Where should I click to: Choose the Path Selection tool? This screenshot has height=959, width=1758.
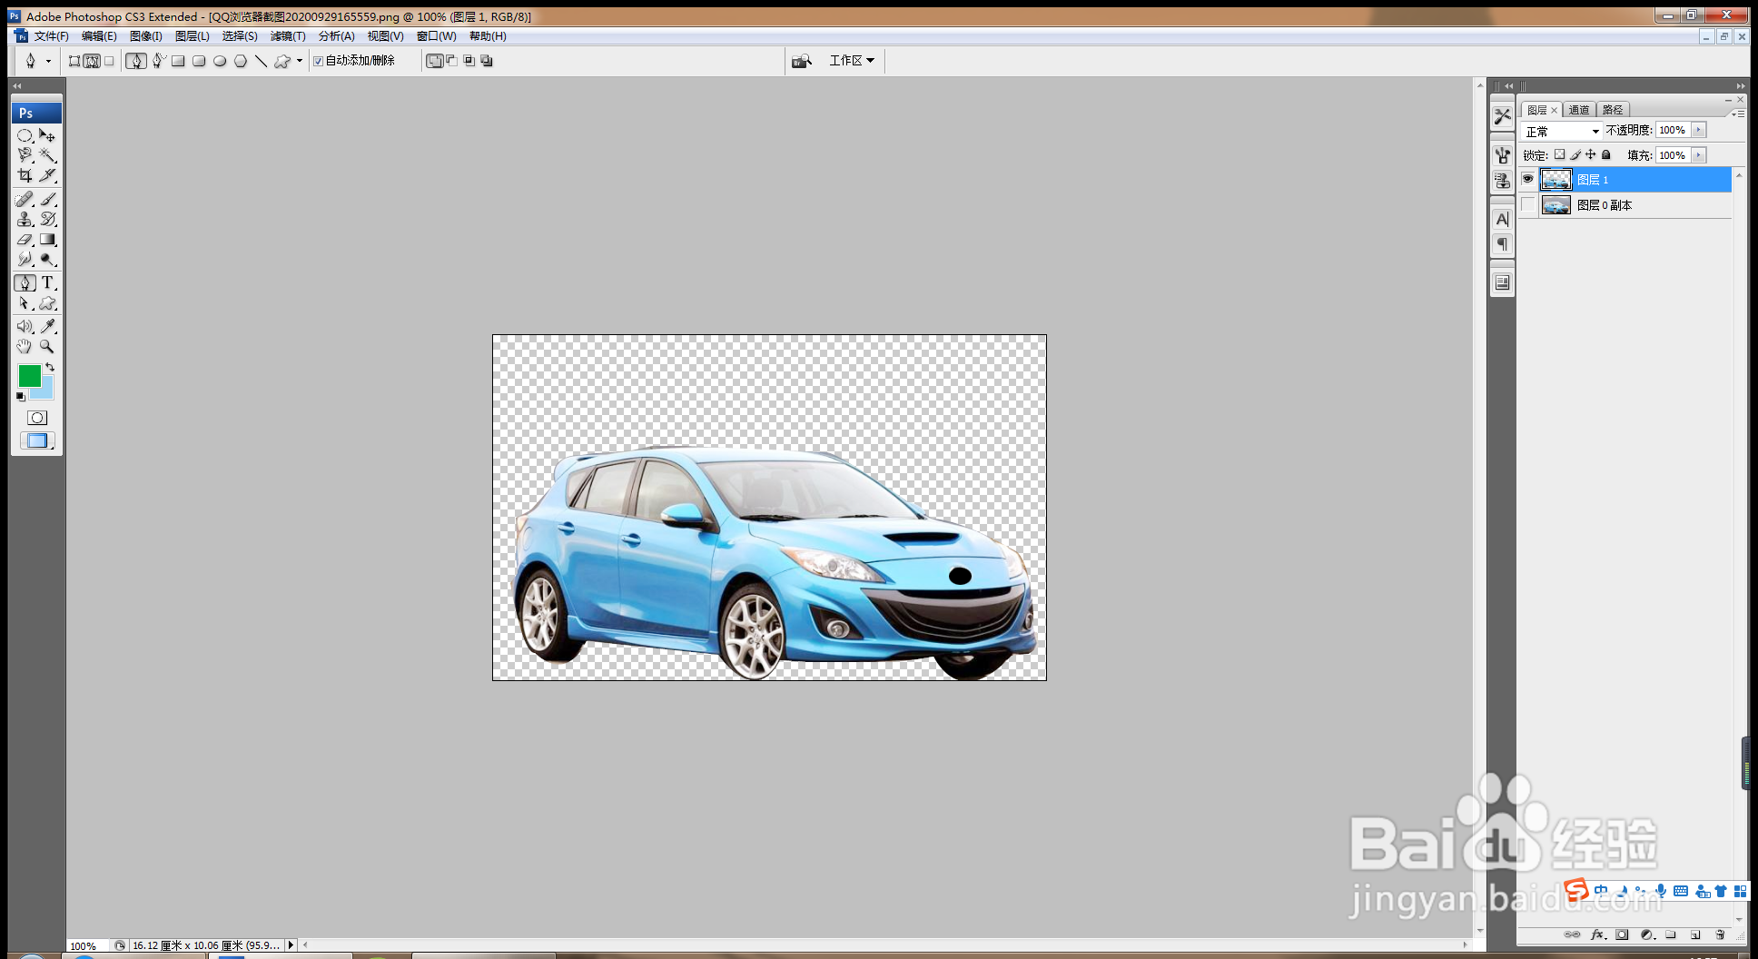pos(25,304)
